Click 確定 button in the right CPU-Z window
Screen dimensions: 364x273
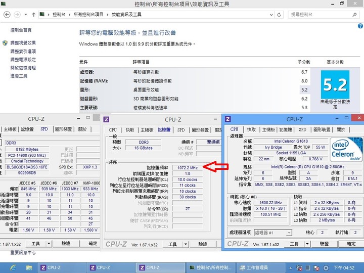[x=351, y=244]
